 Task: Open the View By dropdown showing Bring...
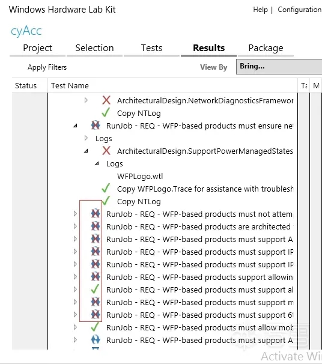point(279,67)
